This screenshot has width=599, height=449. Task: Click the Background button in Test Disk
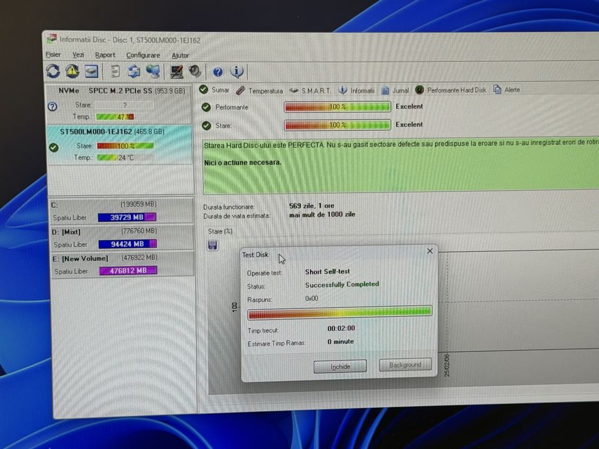click(x=405, y=365)
